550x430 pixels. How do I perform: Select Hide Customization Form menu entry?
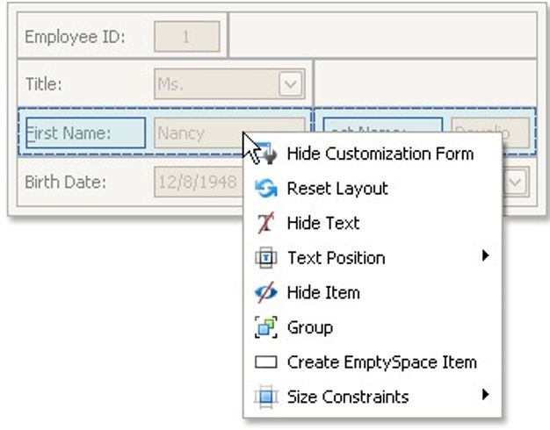(380, 154)
